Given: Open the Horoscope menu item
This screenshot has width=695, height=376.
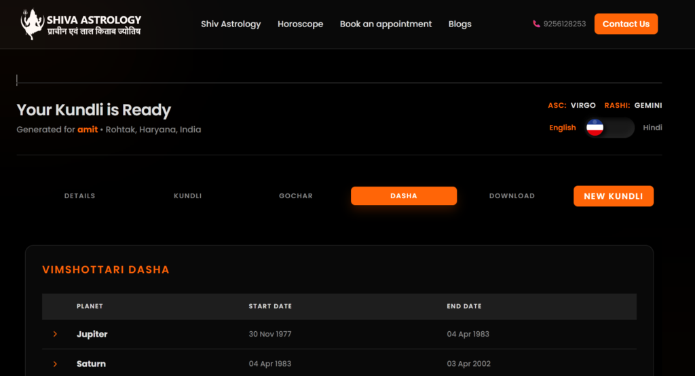Looking at the screenshot, I should 300,24.
